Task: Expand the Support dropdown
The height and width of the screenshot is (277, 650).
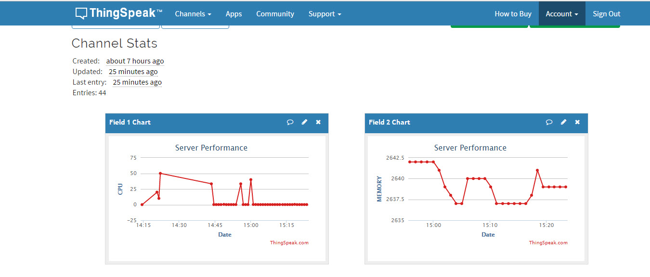Action: coord(325,13)
